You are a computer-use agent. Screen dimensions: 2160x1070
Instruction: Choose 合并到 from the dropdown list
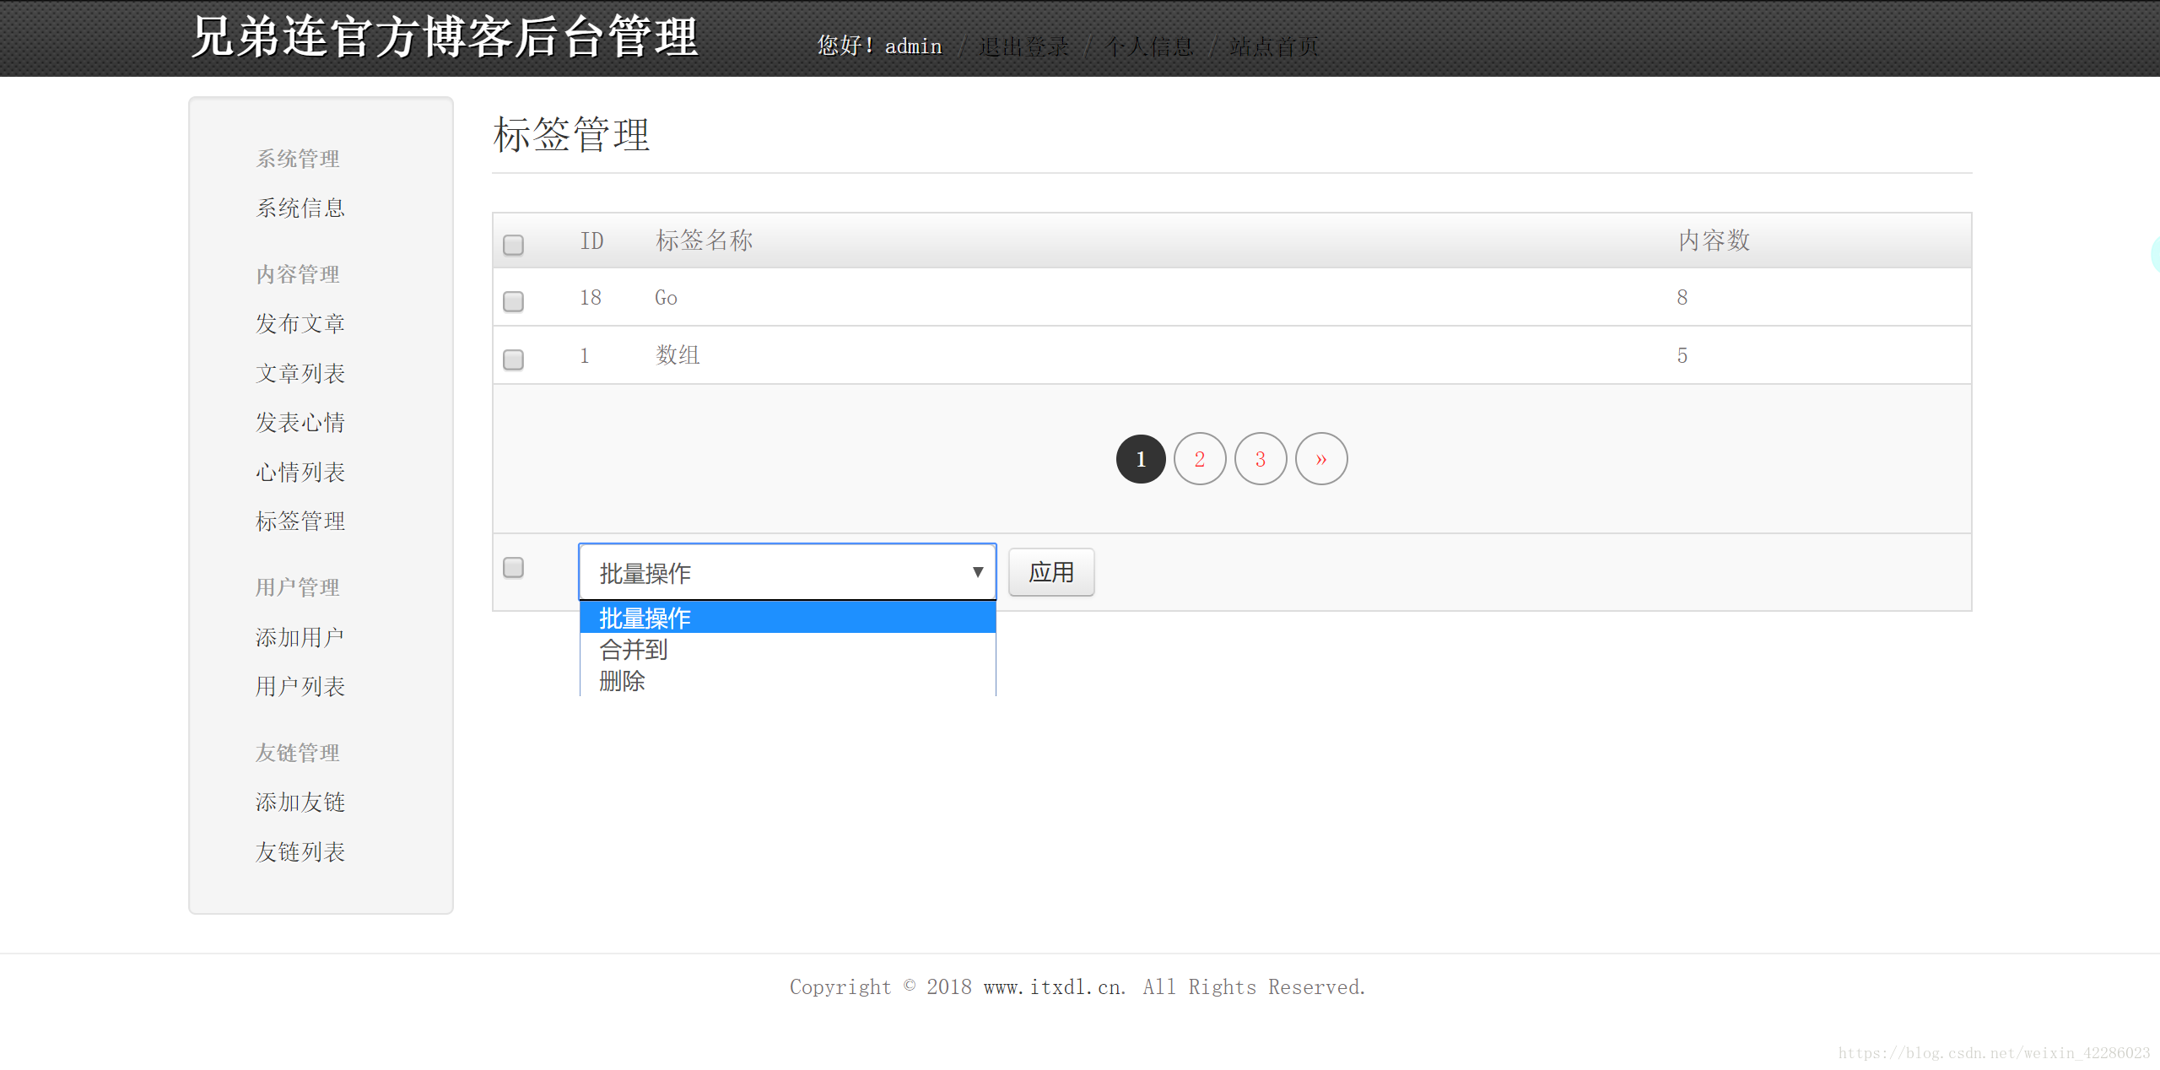point(787,649)
